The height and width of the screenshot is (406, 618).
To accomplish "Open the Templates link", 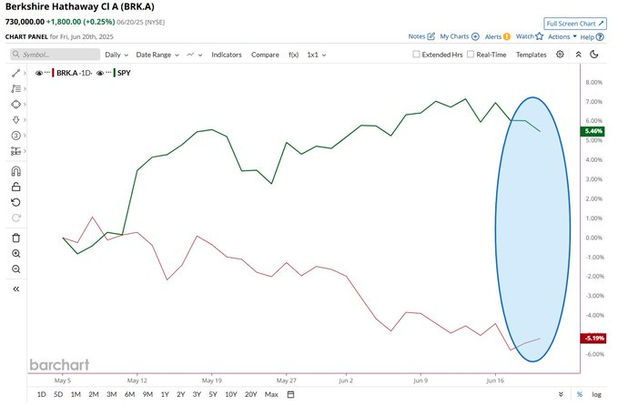I will pos(531,55).
